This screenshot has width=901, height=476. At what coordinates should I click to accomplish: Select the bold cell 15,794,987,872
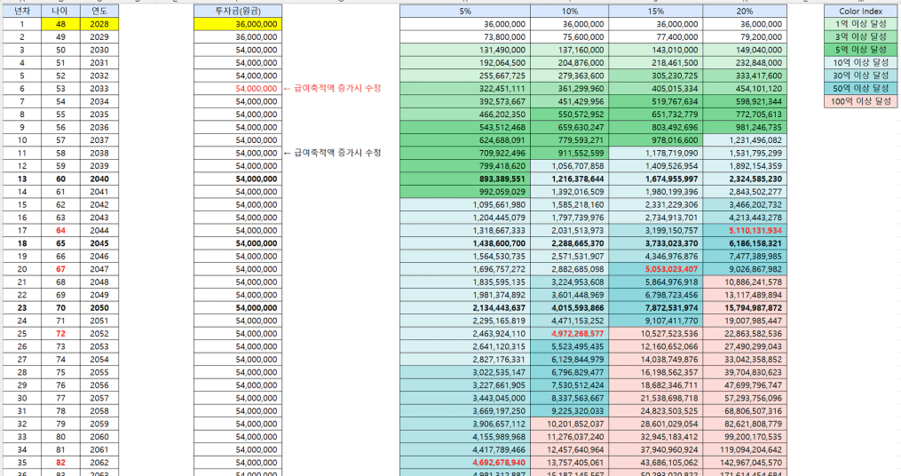745,307
